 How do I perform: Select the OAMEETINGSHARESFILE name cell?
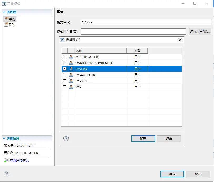click(x=100, y=63)
